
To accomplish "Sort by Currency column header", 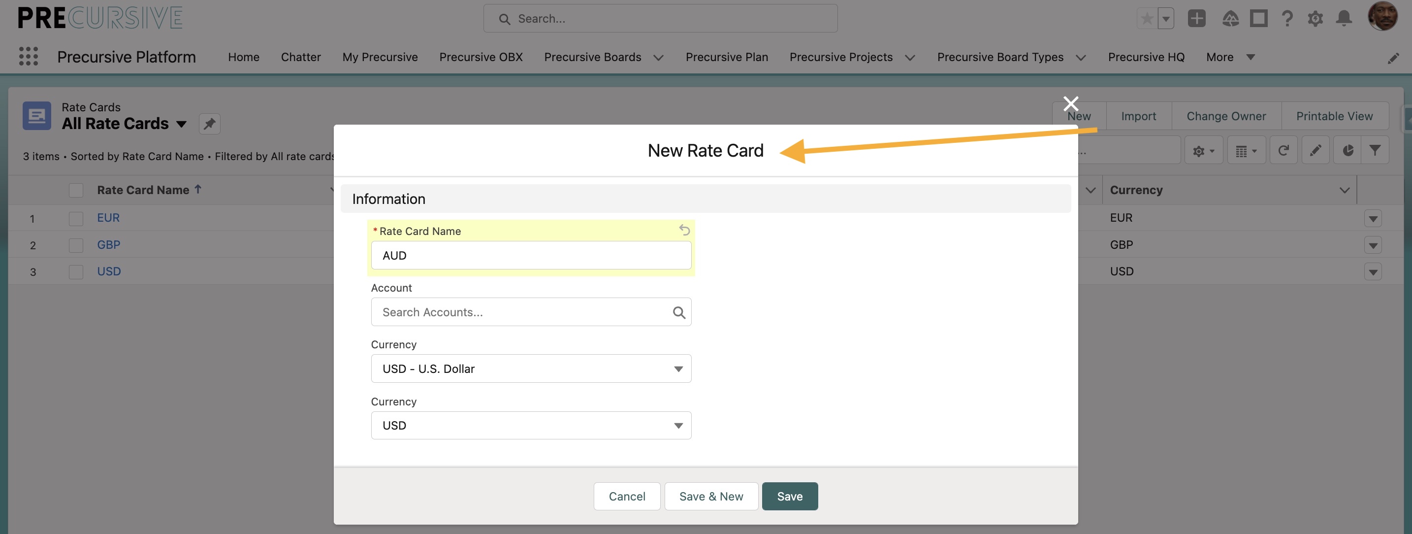I will [x=1136, y=190].
